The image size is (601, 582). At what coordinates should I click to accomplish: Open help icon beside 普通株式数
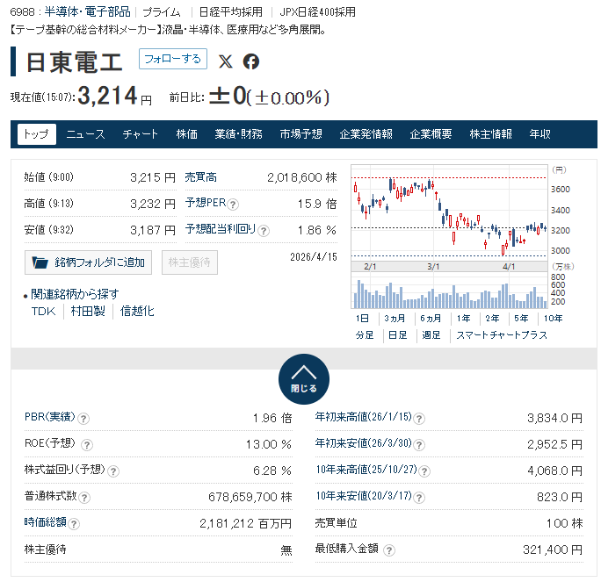pos(84,498)
